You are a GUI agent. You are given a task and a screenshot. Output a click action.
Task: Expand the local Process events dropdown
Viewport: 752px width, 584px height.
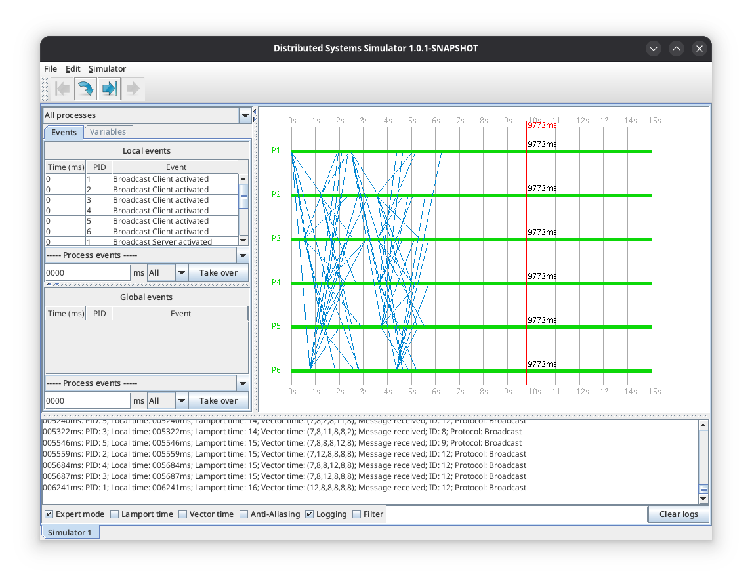(242, 255)
